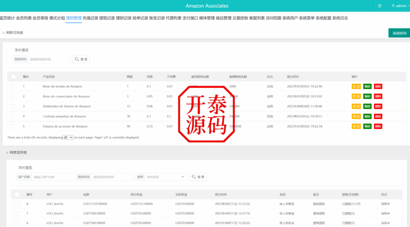The height and width of the screenshot is (227, 410).
Task: Disable Bono de comerciante de Amazon via 禁用
Action: tap(356, 97)
